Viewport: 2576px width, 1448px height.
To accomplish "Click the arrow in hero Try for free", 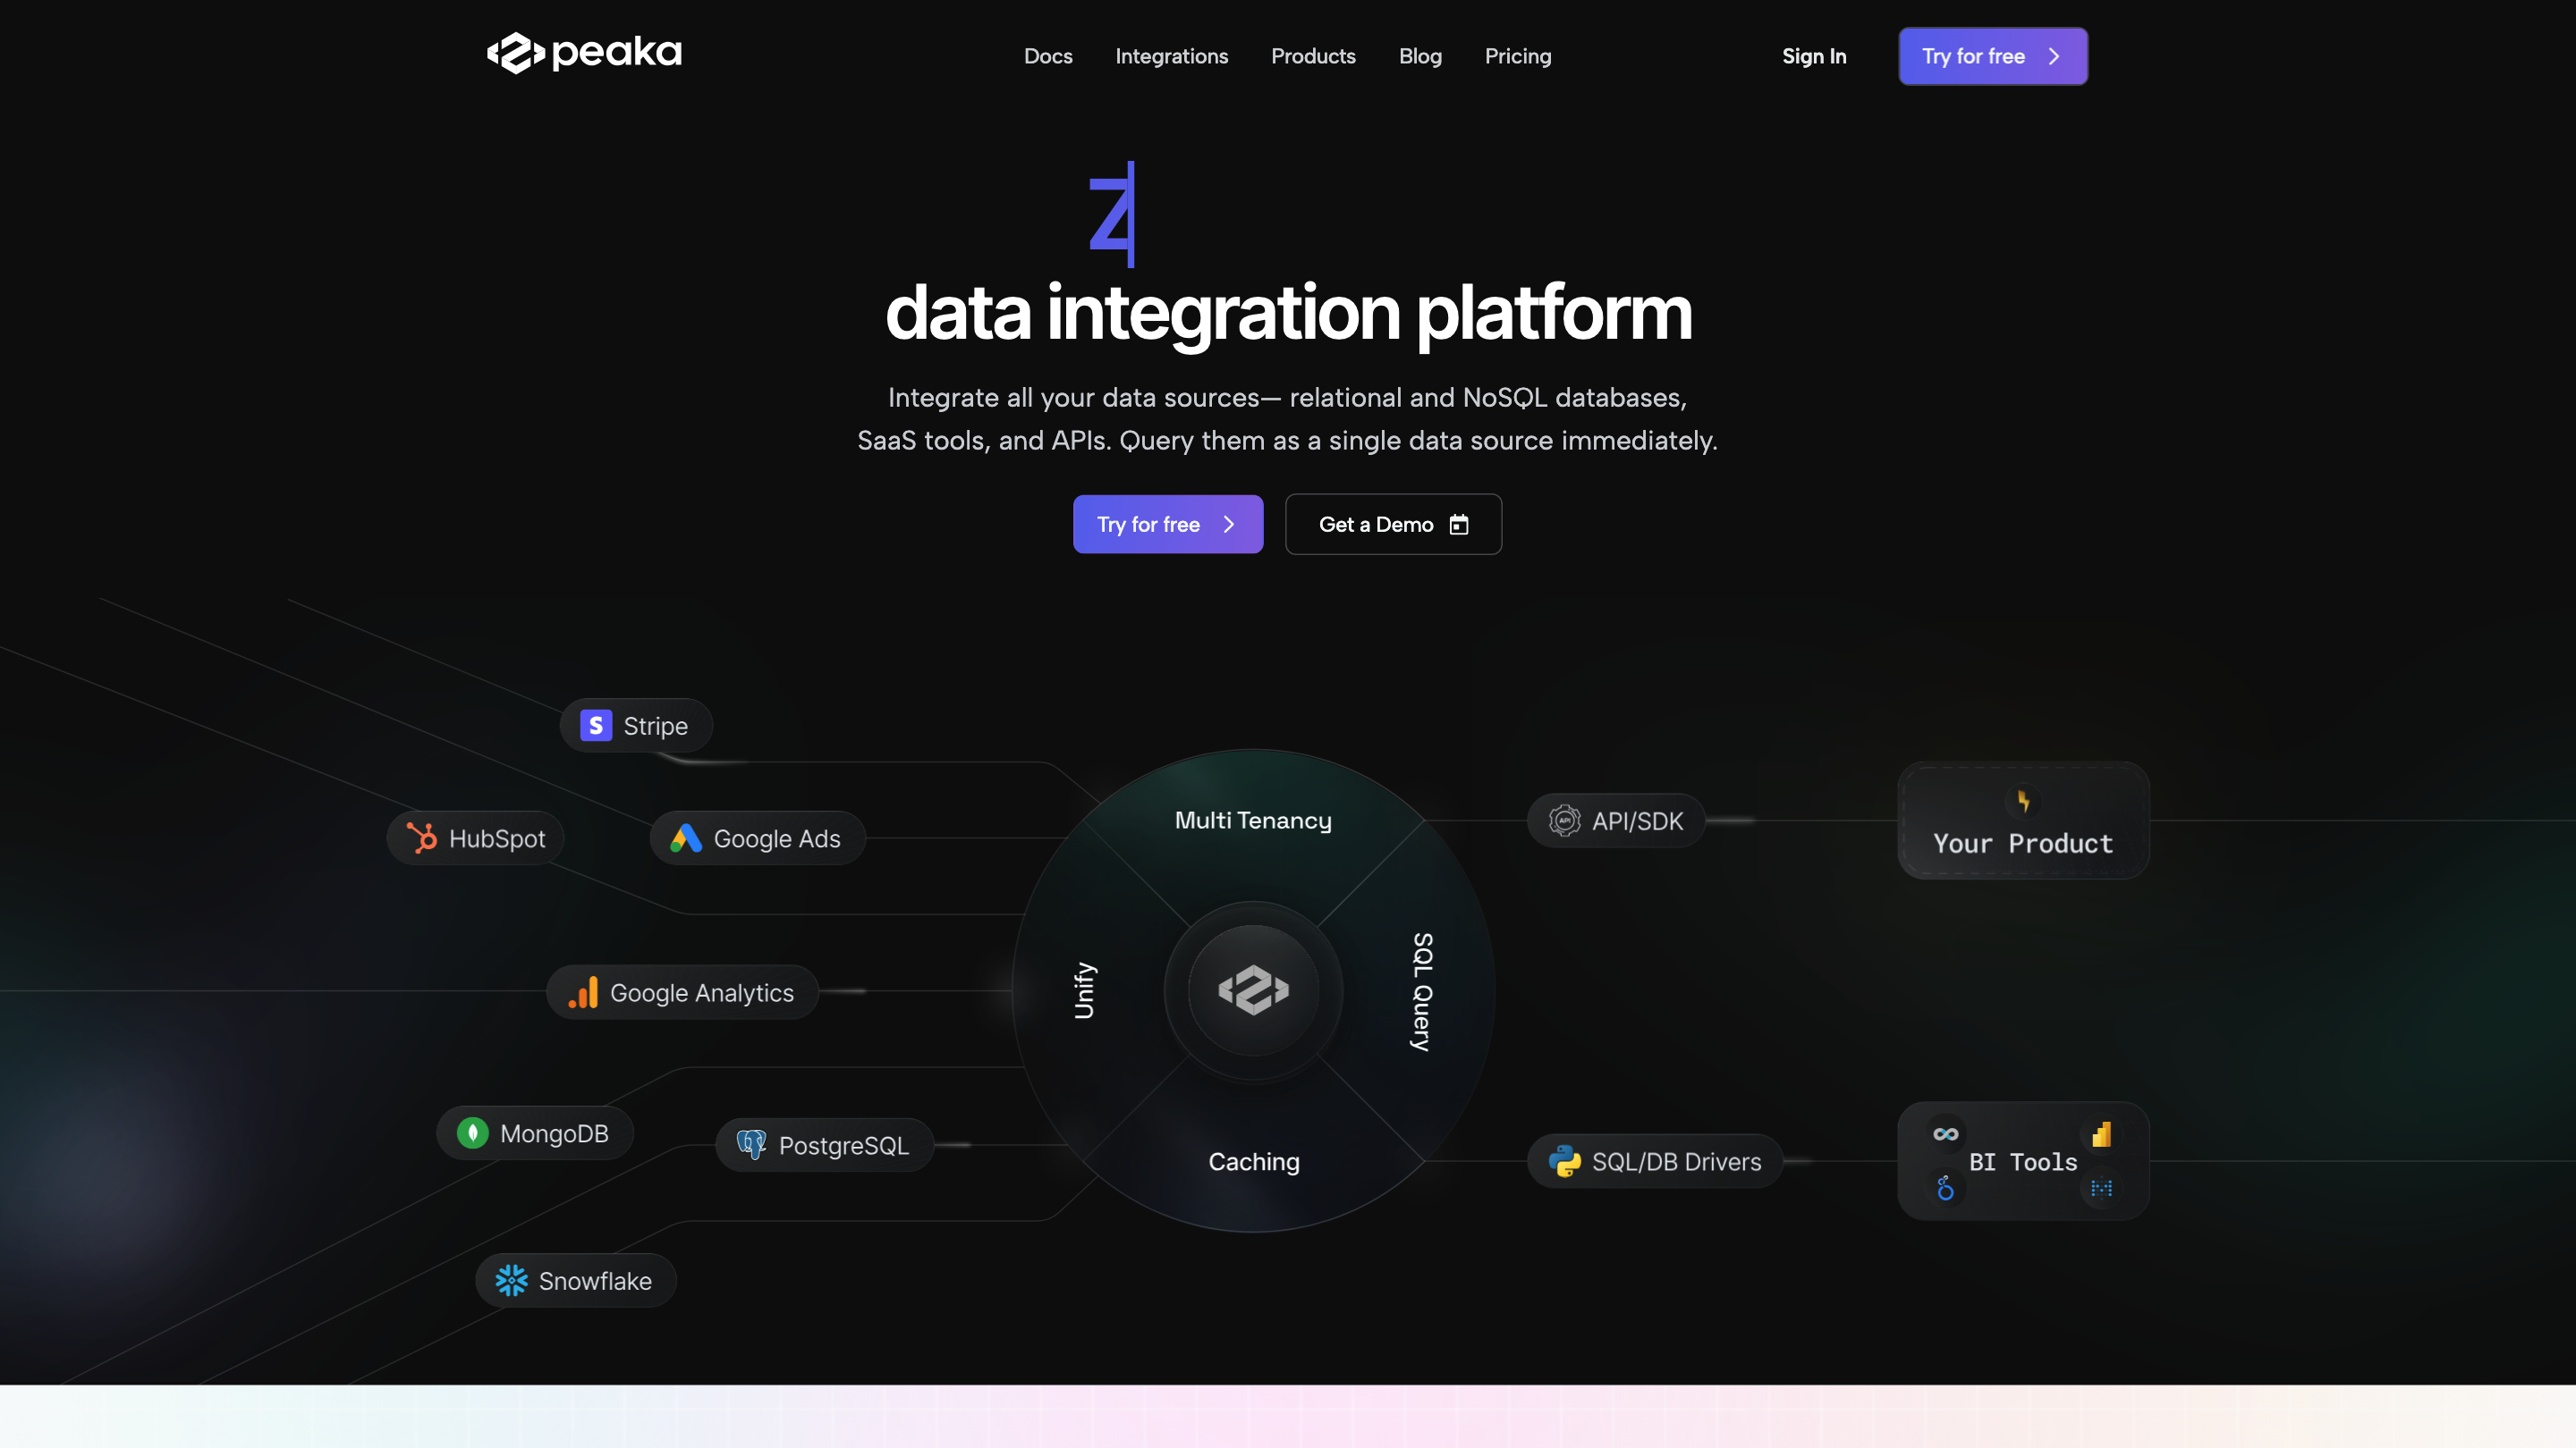I will [x=1229, y=525].
